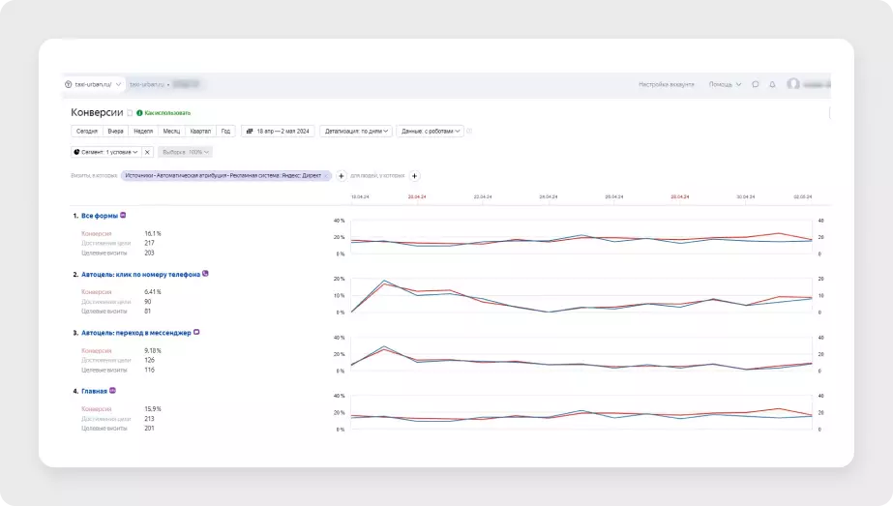Image resolution: width=893 pixels, height=506 pixels.
Task: Open the taxi-urban.ru/ counter dropdown
Action: 93,84
